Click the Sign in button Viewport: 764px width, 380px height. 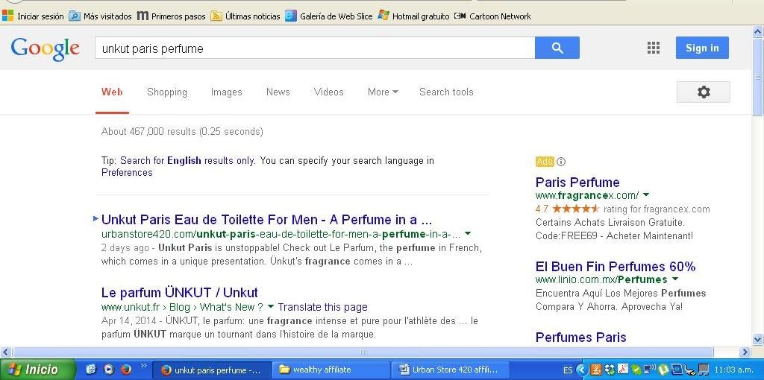click(x=702, y=48)
